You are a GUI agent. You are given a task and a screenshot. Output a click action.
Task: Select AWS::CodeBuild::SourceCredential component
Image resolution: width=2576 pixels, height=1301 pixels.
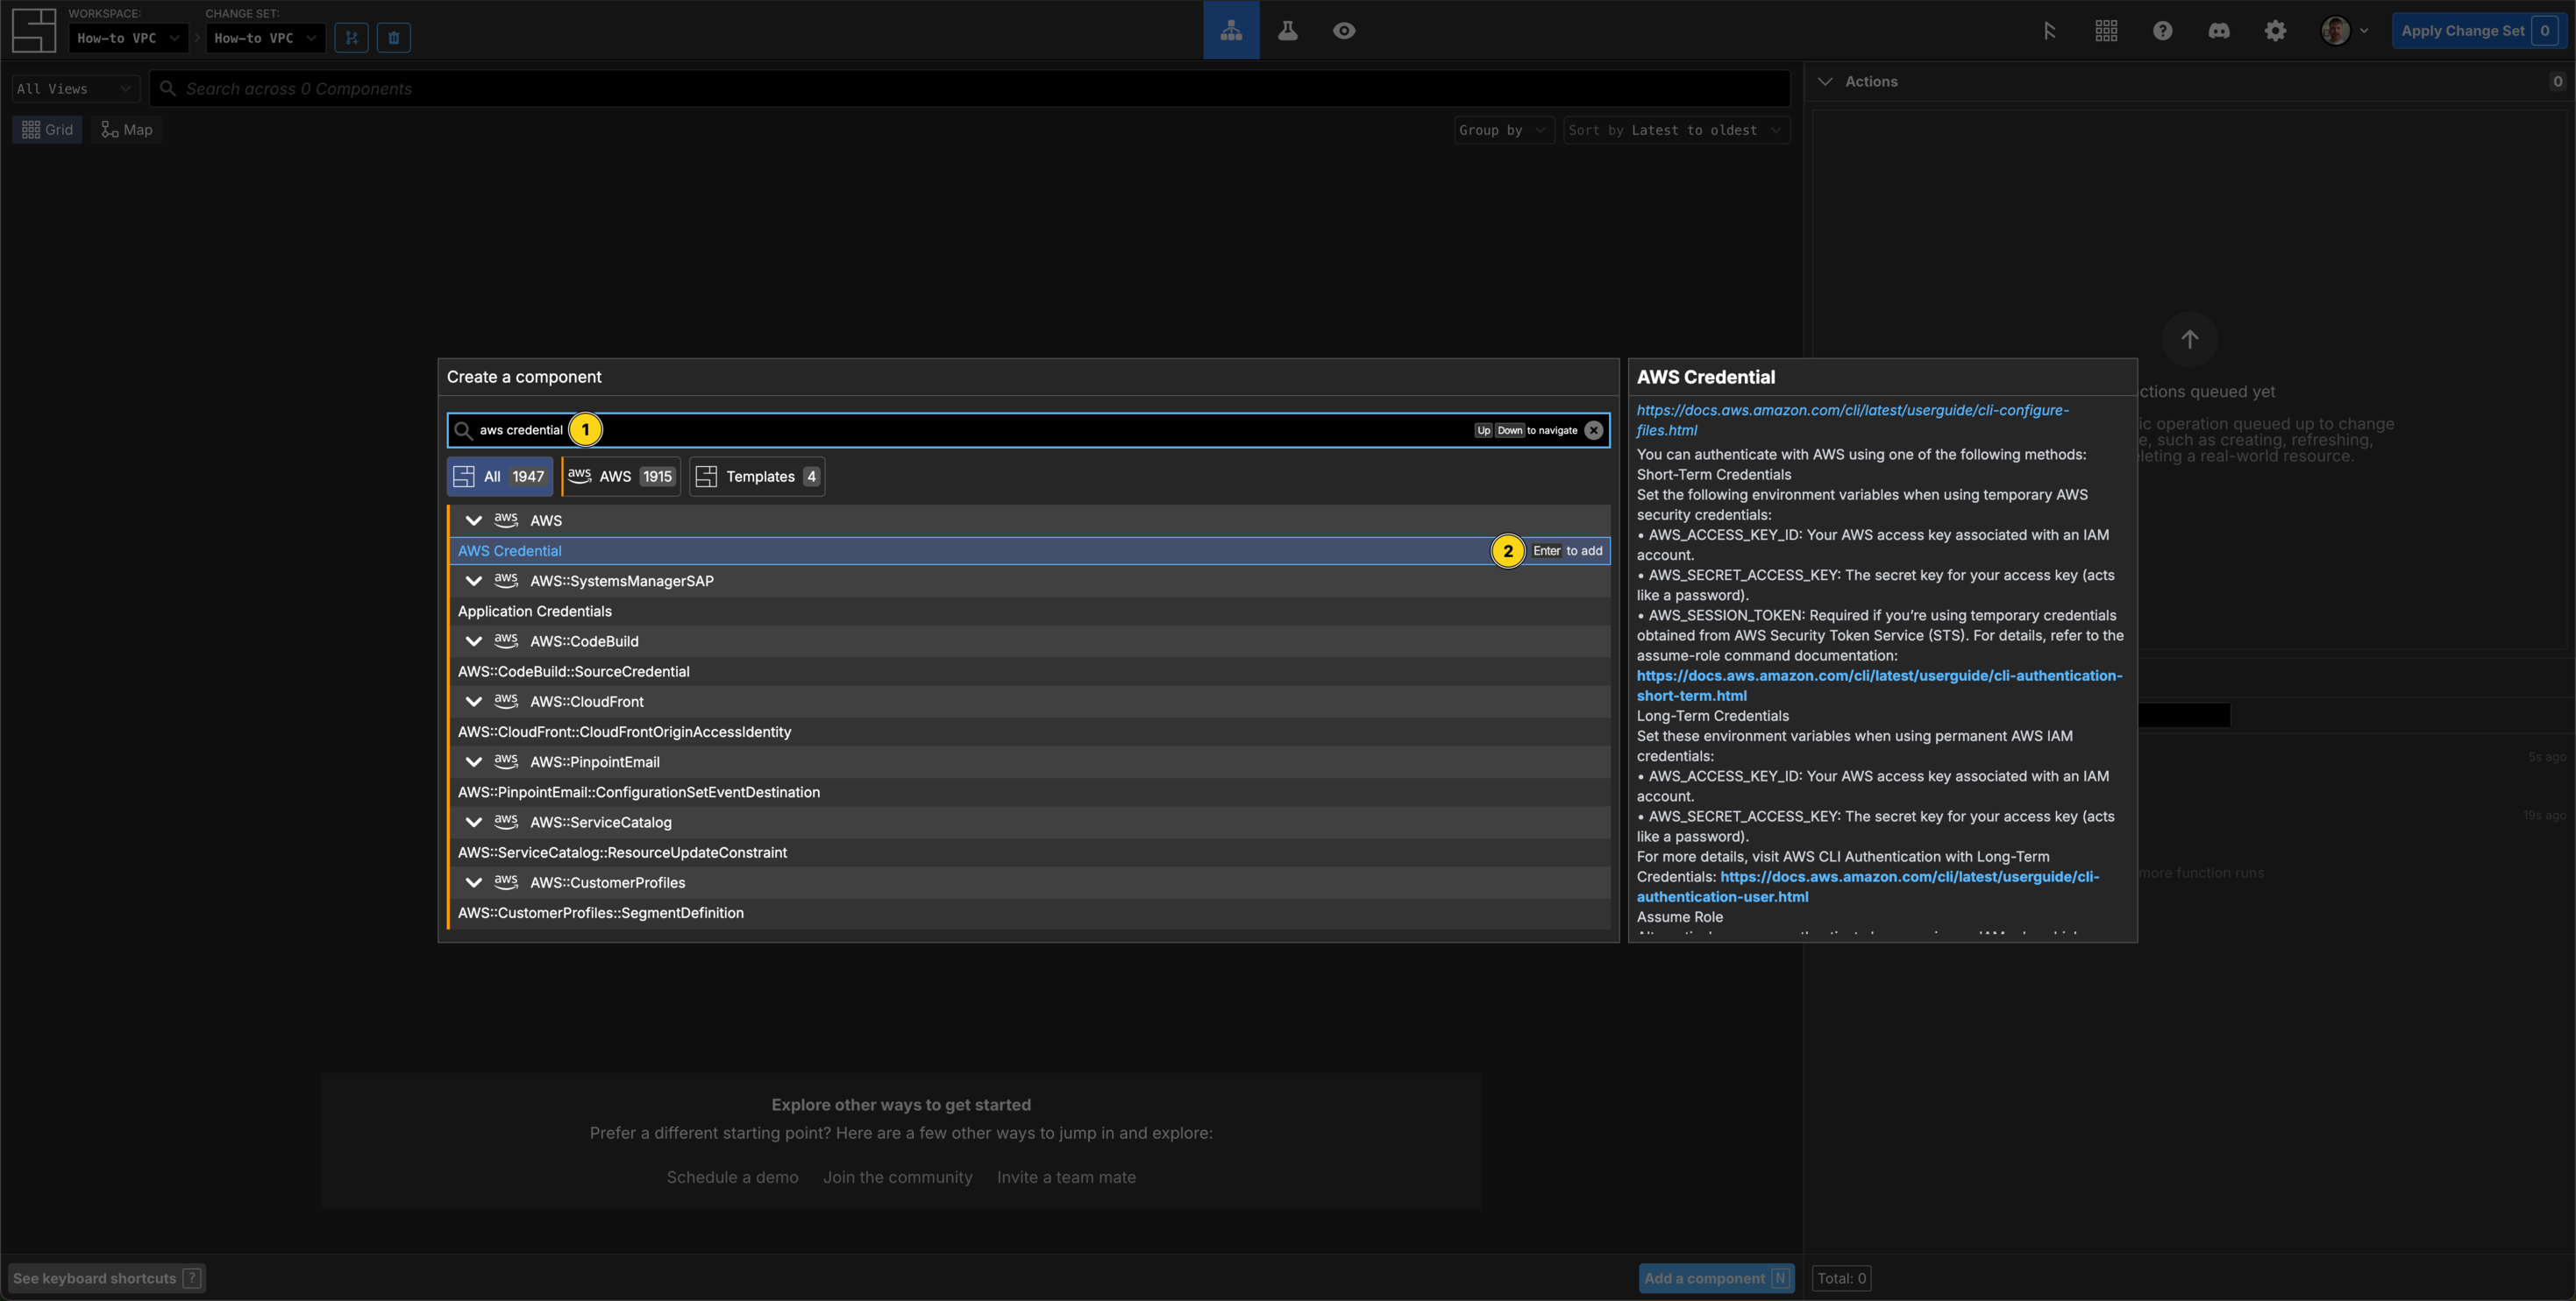pos(1029,671)
